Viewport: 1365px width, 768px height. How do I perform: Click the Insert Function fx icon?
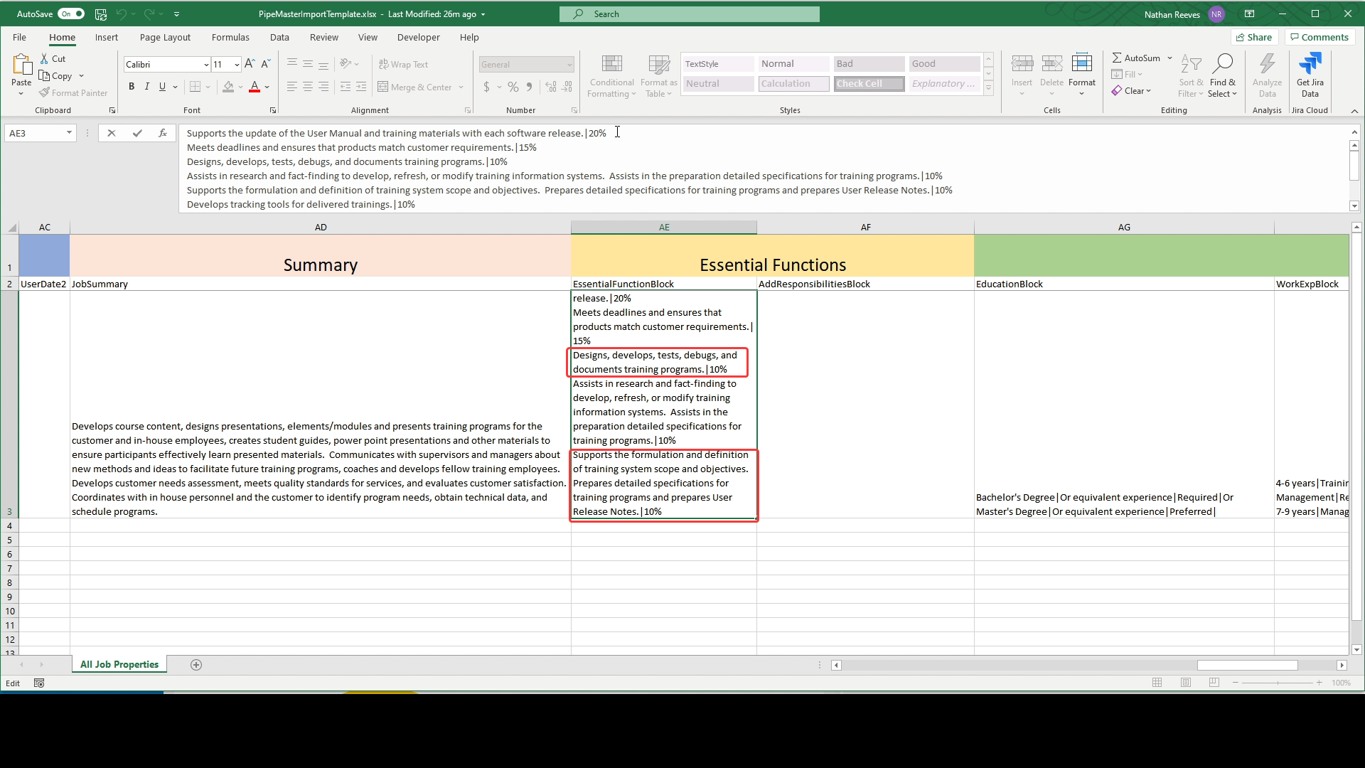click(163, 133)
